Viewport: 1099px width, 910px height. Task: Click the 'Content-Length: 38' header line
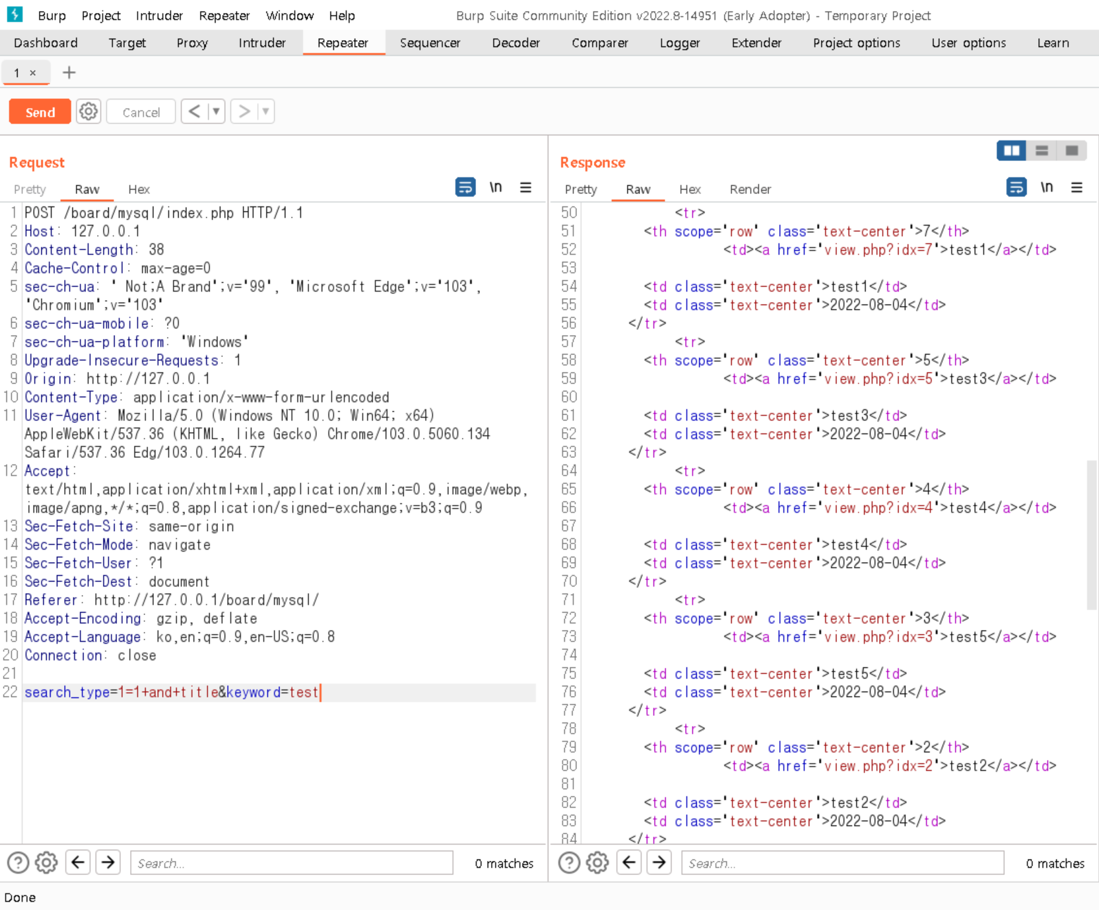[94, 250]
